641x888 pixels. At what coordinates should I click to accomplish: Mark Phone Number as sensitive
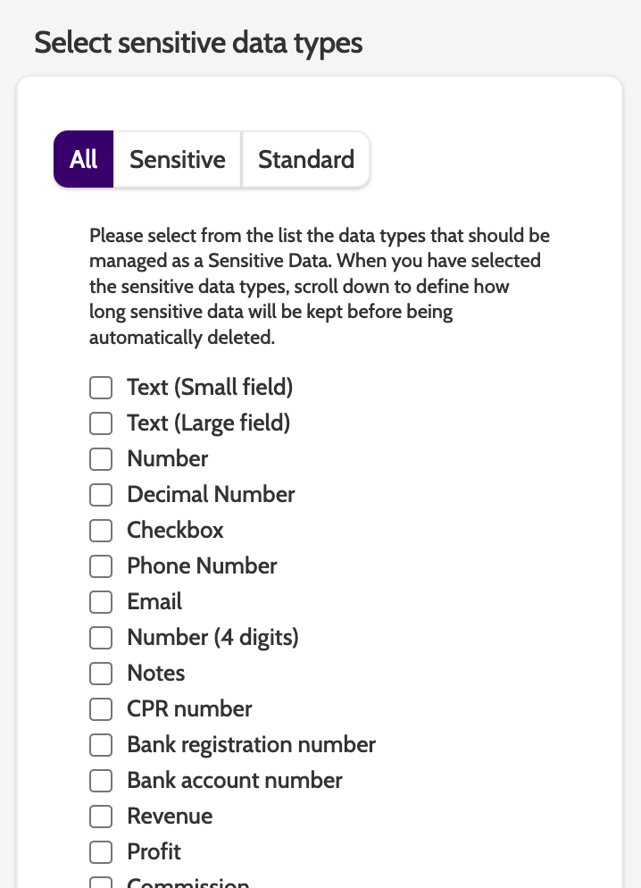tap(101, 566)
